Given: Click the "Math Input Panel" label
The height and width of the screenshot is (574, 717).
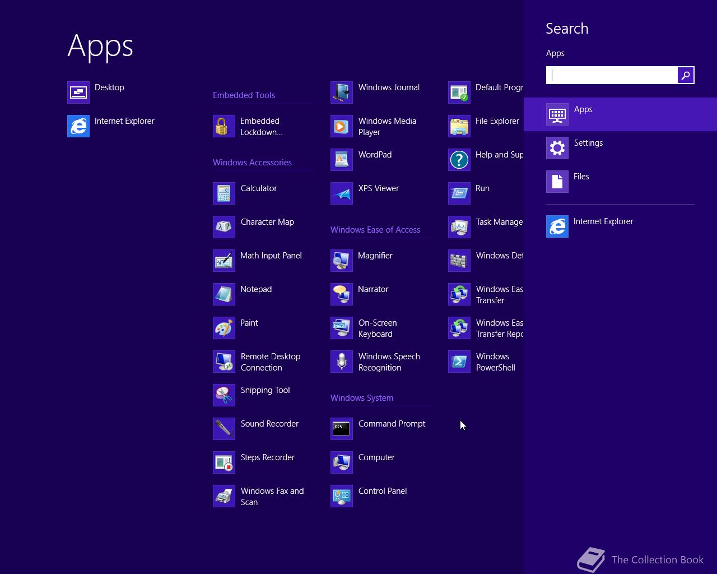Looking at the screenshot, I should coord(271,256).
